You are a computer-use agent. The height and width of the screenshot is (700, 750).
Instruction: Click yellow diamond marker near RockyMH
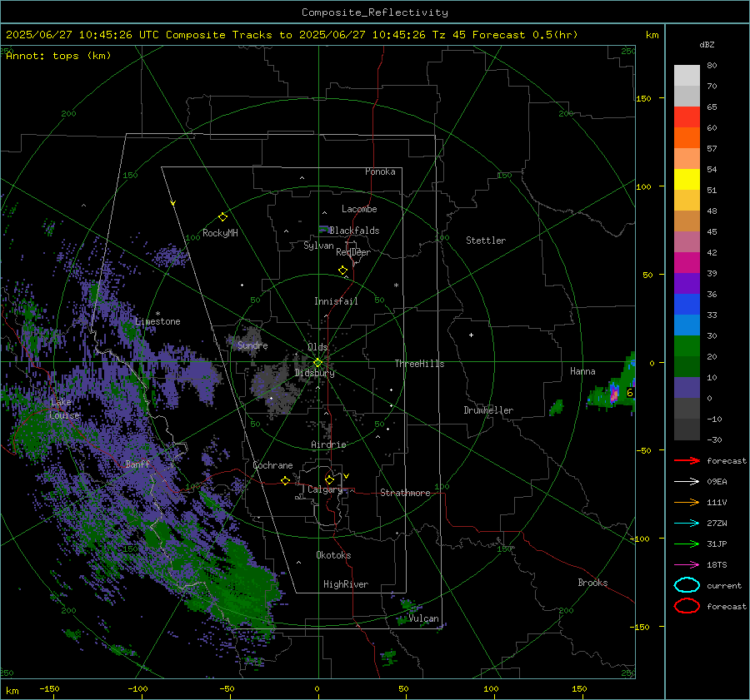(222, 217)
